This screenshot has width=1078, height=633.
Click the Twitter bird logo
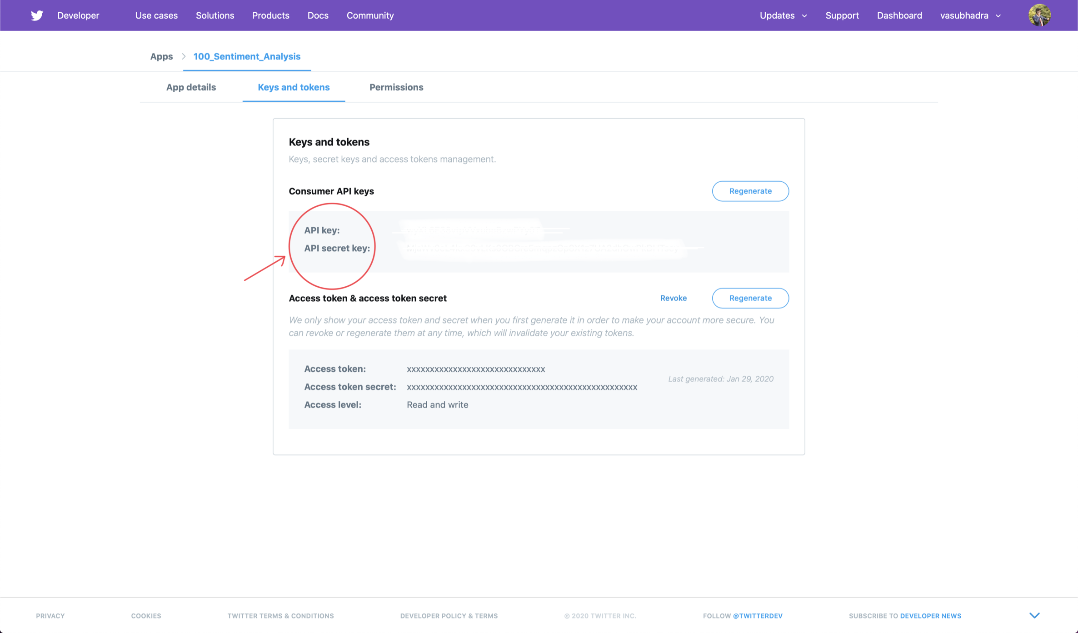37,15
